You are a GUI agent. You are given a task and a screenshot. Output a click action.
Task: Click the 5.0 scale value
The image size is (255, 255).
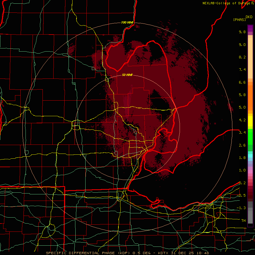tap(242, 107)
